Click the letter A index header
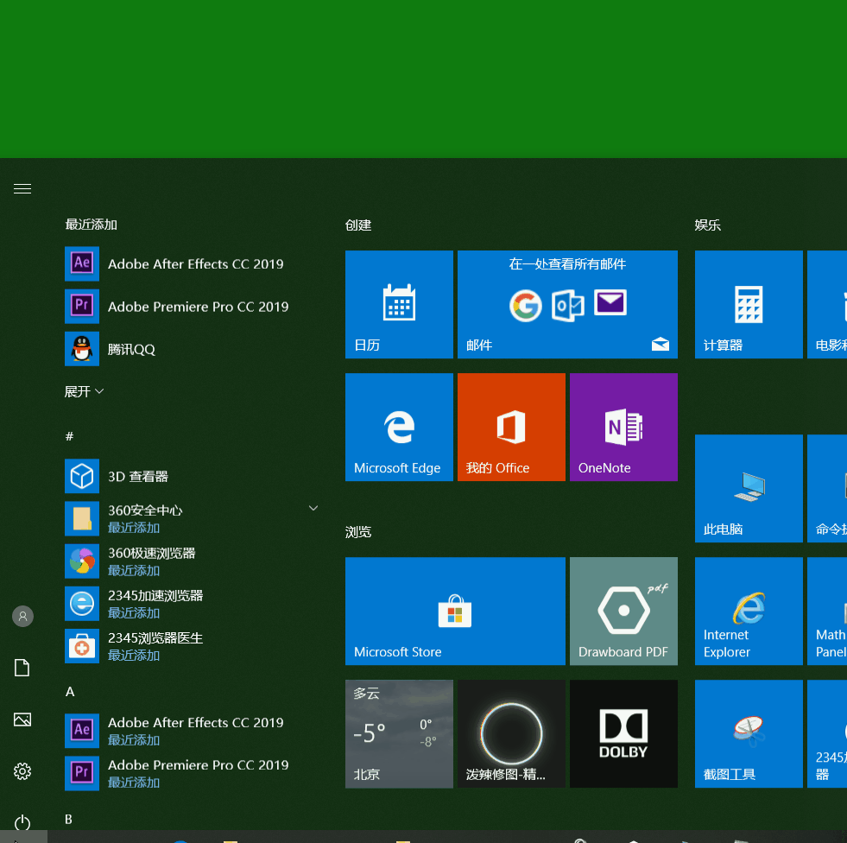 tap(70, 692)
